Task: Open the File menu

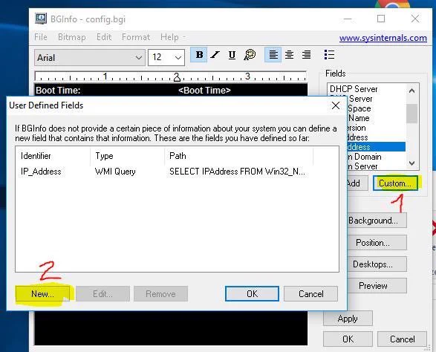Action: tap(41, 37)
